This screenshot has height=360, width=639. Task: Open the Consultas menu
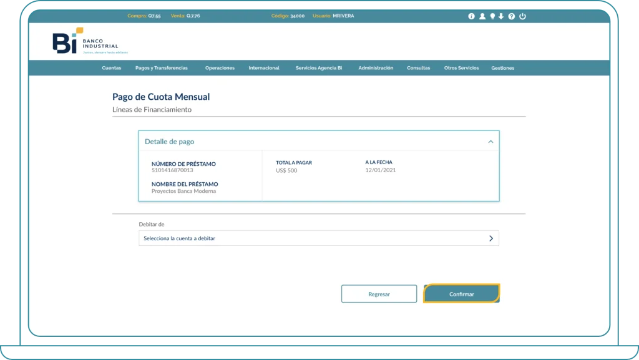tap(418, 68)
